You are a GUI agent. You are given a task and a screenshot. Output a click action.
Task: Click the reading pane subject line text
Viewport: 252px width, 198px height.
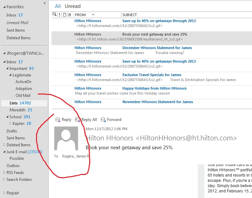click(x=129, y=147)
